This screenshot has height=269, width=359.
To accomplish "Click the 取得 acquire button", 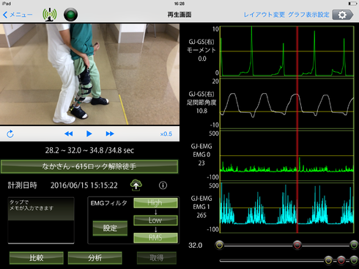I will 157,258.
